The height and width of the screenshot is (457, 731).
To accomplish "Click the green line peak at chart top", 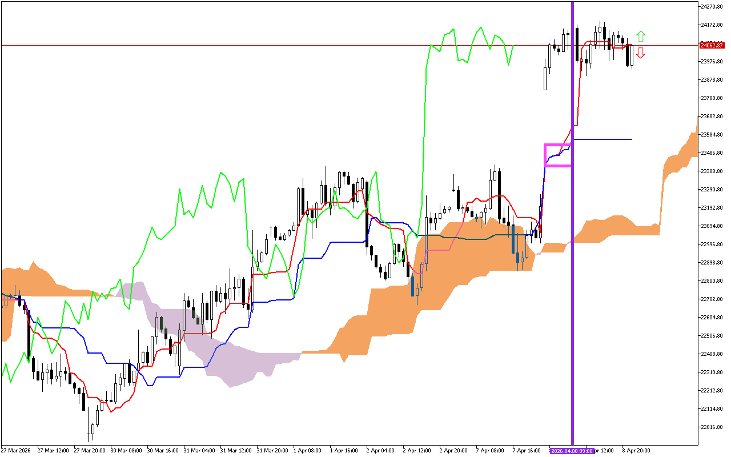I will pos(481,27).
